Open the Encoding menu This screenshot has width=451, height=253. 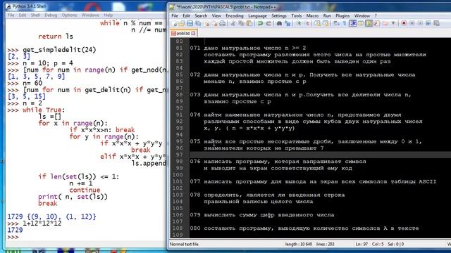(235, 15)
